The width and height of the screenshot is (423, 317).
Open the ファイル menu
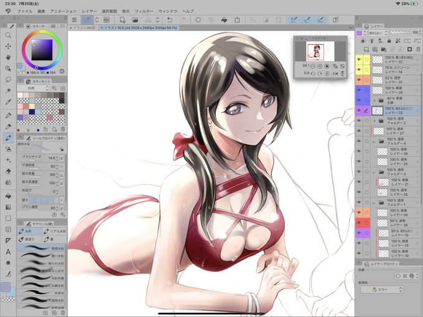[24, 11]
